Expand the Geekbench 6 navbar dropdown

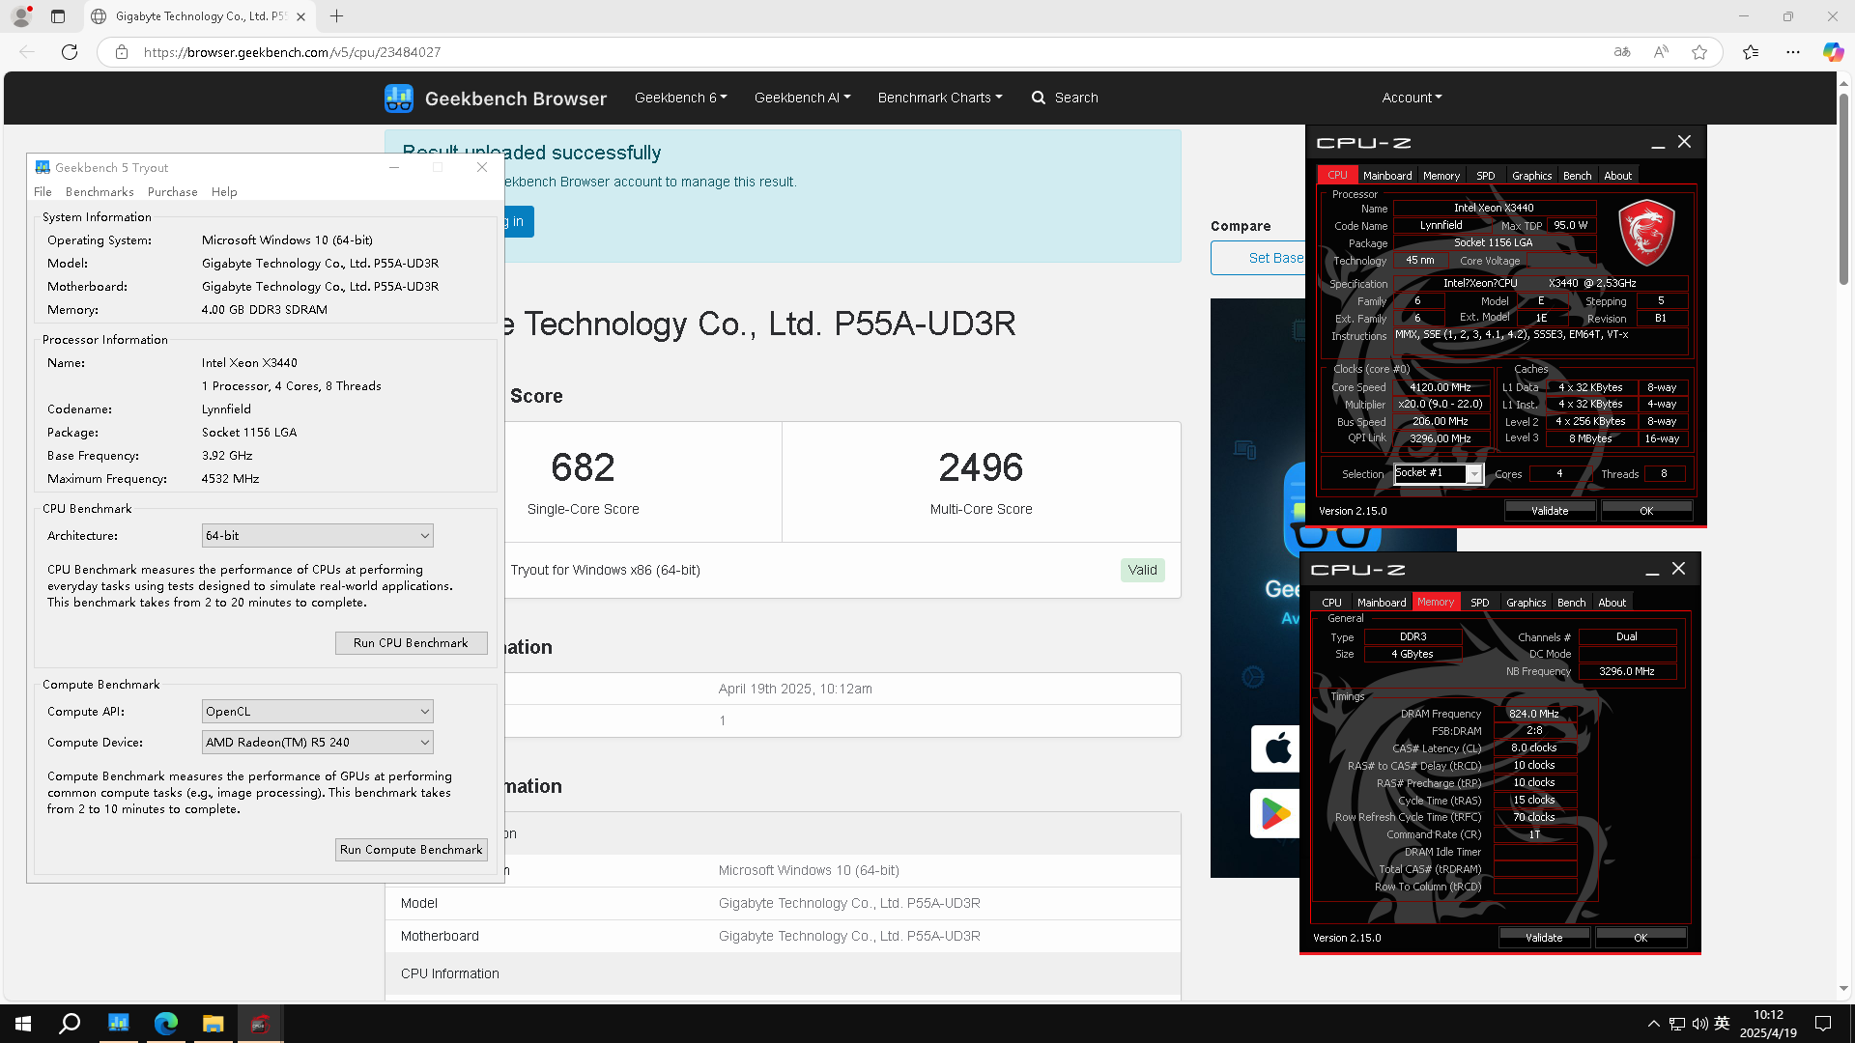click(680, 98)
